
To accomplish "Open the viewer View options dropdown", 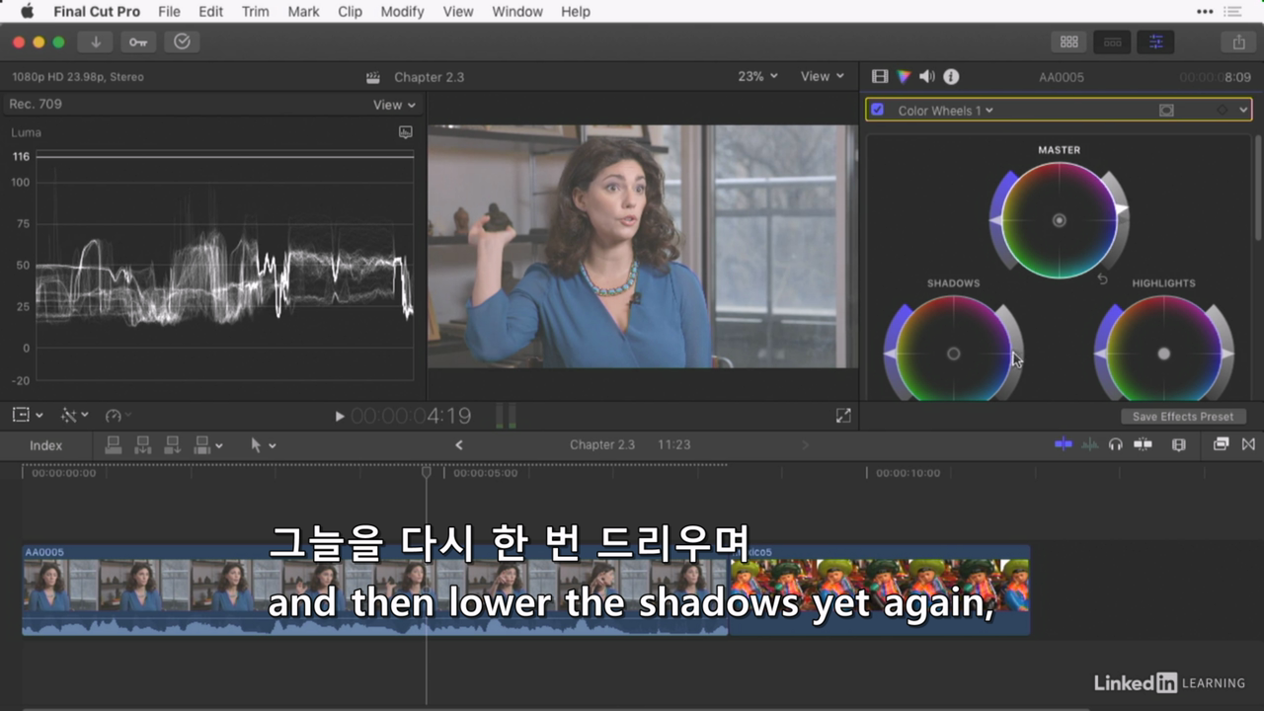I will (823, 76).
